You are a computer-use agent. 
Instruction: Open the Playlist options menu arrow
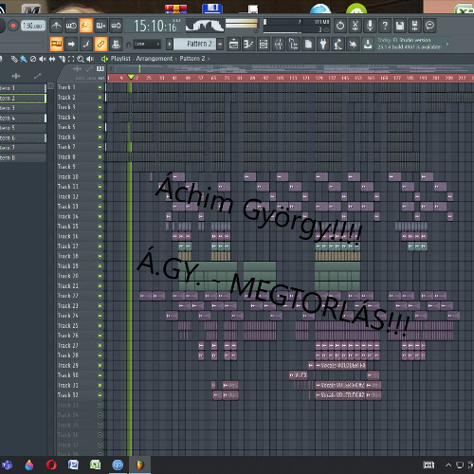point(104,59)
